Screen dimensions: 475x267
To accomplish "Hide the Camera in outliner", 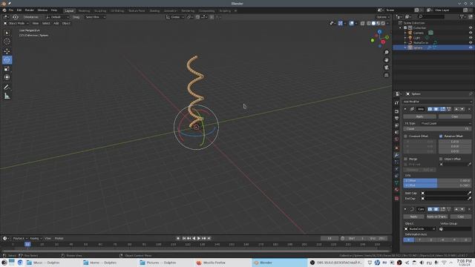I will pyautogui.click(x=471, y=33).
